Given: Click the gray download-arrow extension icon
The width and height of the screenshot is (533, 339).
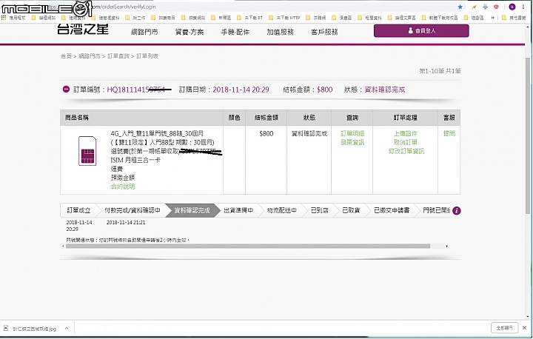Looking at the screenshot, I should pyautogui.click(x=485, y=7).
